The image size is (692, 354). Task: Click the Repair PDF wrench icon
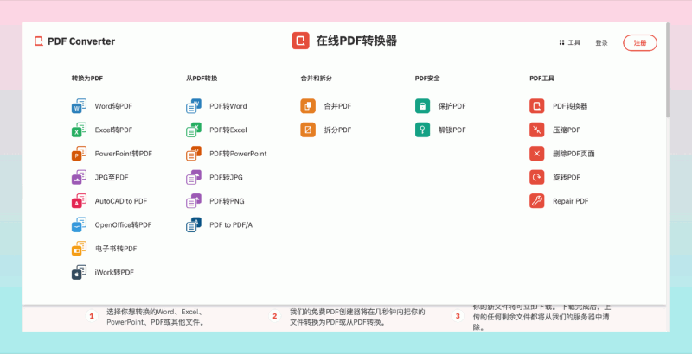click(537, 201)
